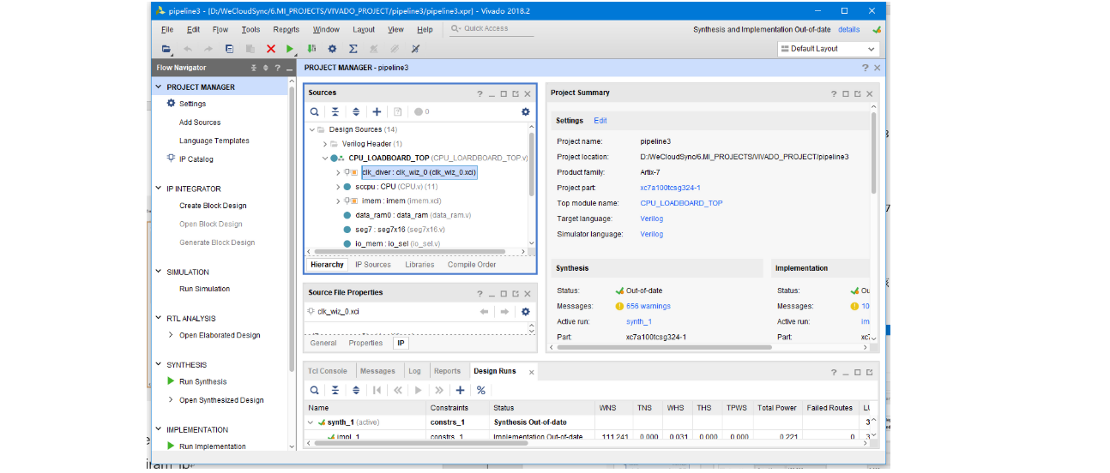Switch to the Tcl Console tab
The image size is (1110, 473).
(x=328, y=371)
